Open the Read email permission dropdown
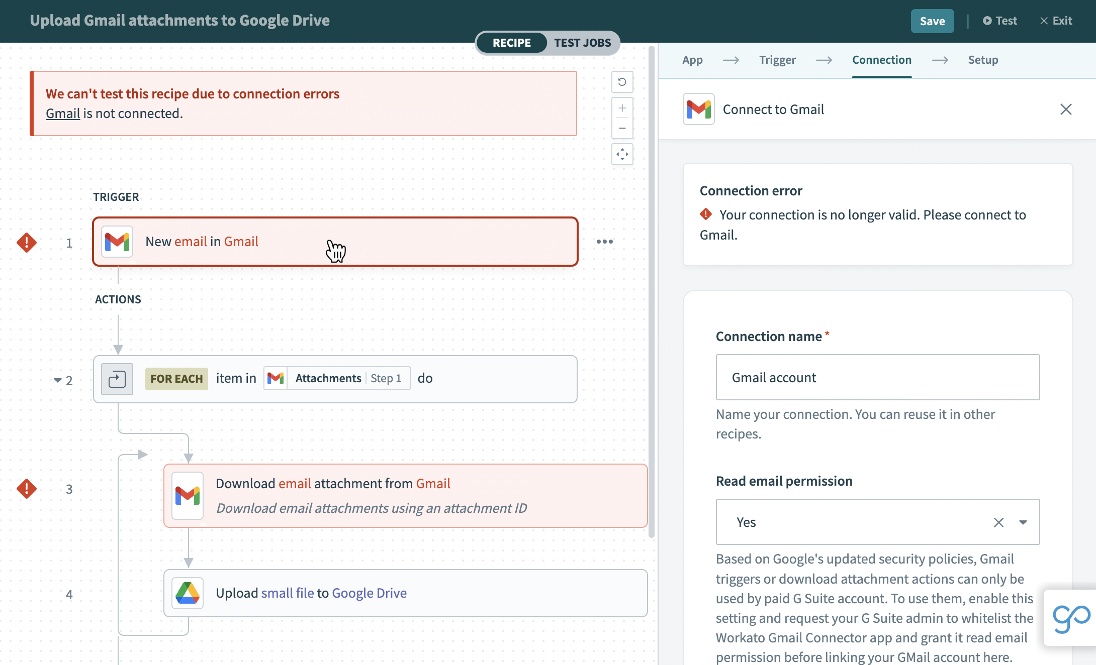Image resolution: width=1096 pixels, height=665 pixels. coord(1023,522)
